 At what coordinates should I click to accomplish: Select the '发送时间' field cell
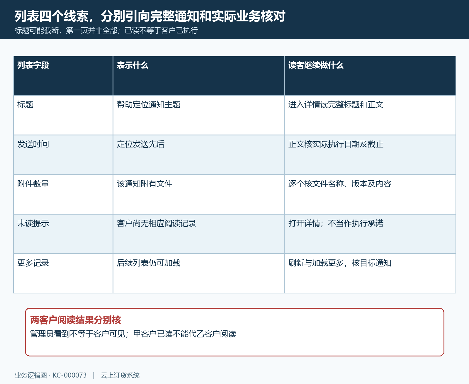pyautogui.click(x=63, y=155)
